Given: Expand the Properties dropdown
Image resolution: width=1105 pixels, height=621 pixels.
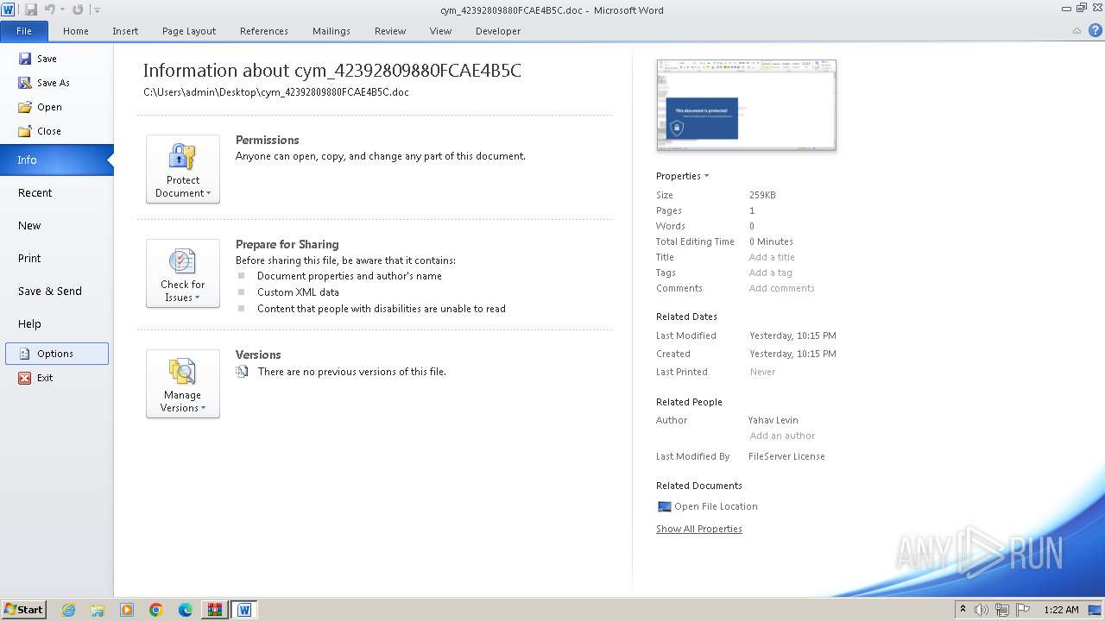Looking at the screenshot, I should 682,176.
